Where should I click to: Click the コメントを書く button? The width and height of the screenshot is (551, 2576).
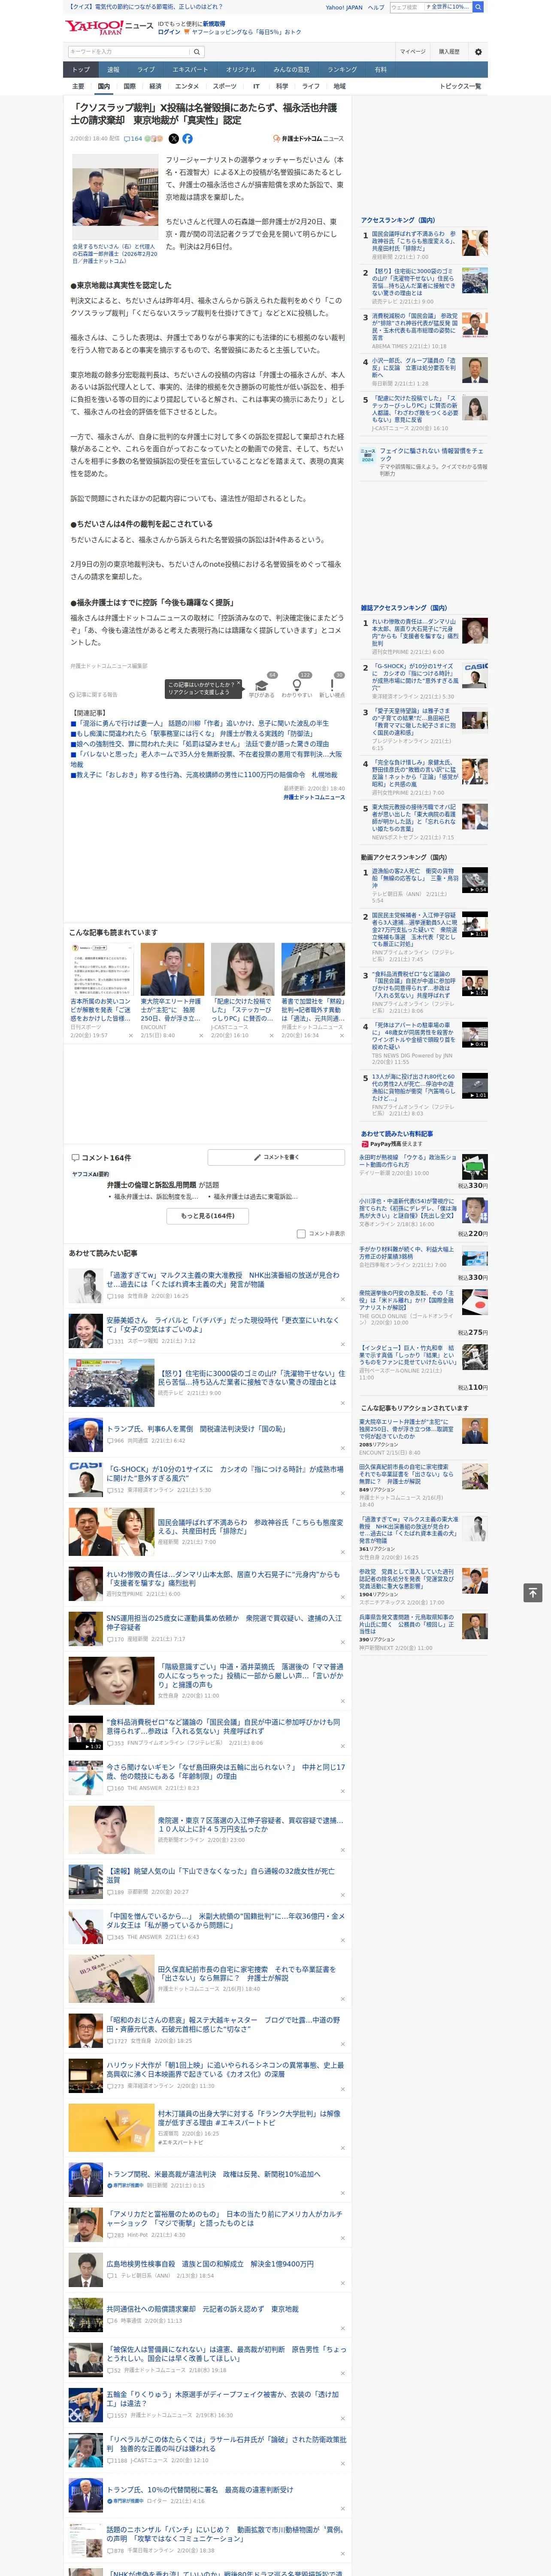point(276,1157)
